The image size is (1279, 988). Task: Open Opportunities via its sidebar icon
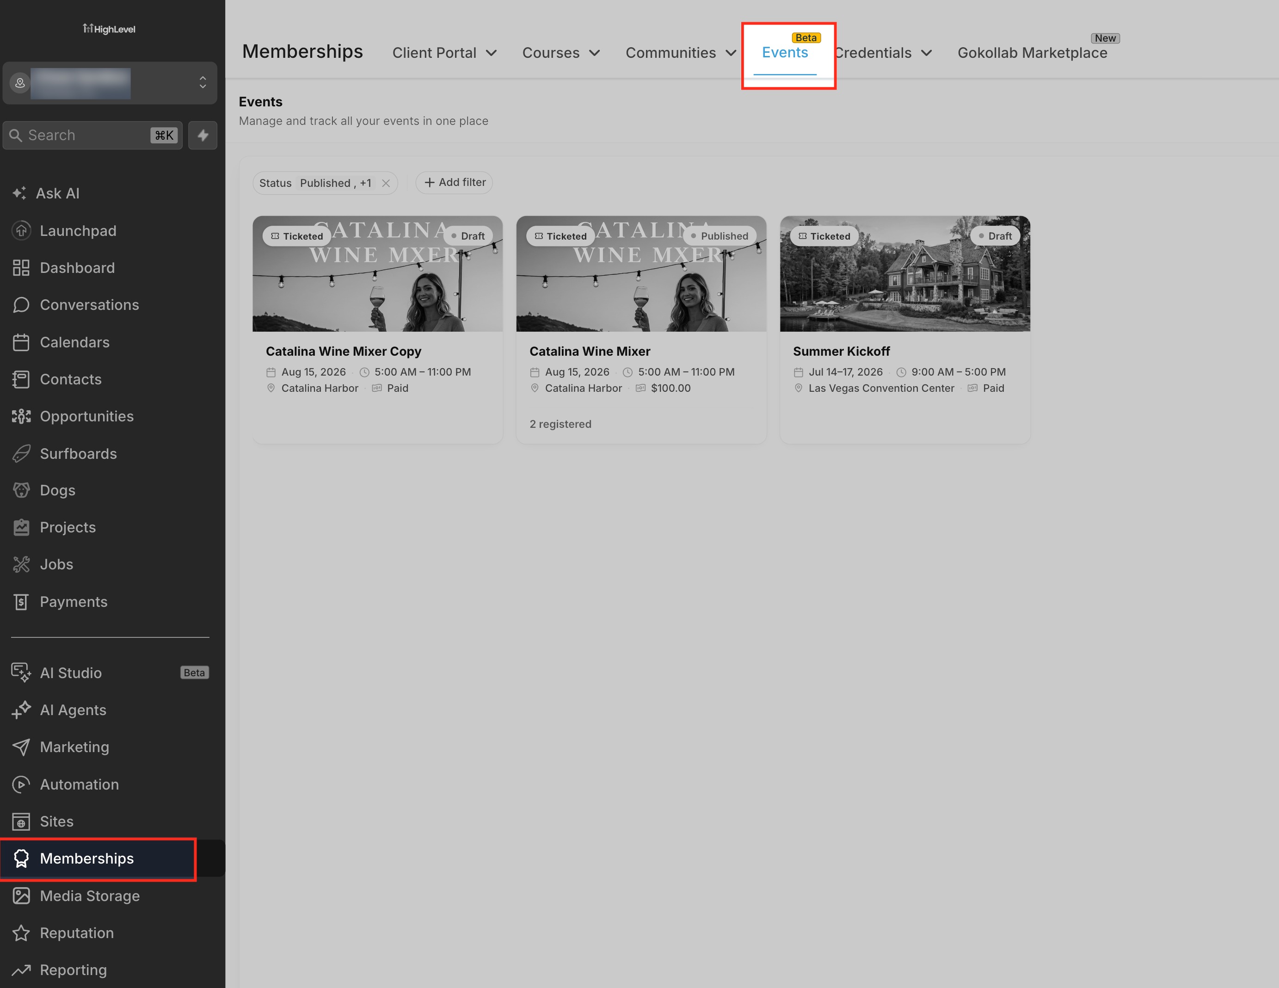pos(21,416)
